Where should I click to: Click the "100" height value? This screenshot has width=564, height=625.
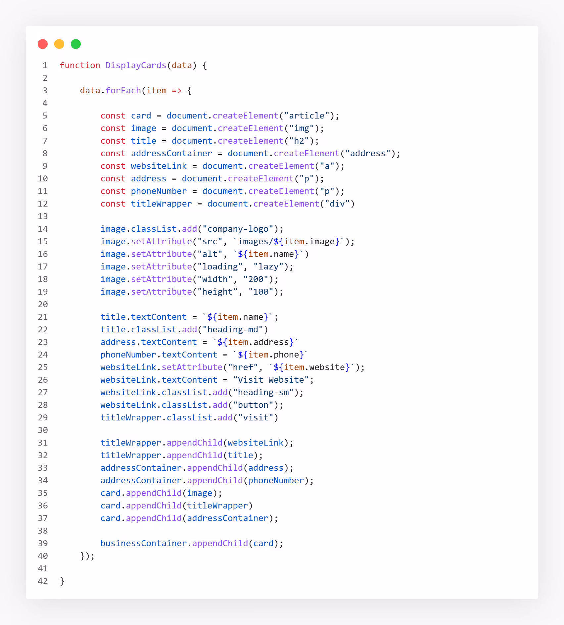point(261,292)
